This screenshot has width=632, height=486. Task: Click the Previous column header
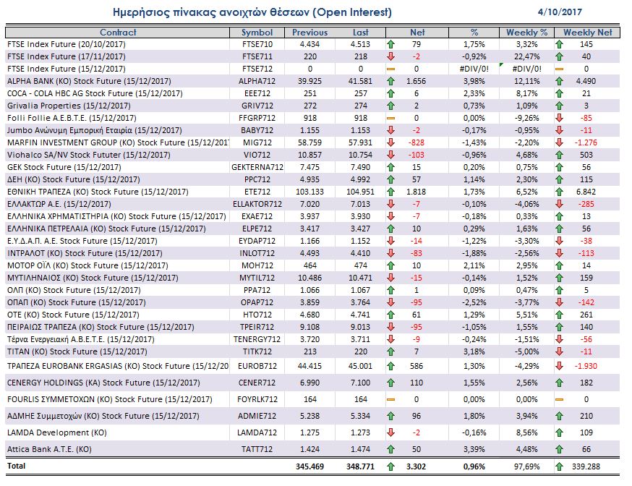pos(309,33)
